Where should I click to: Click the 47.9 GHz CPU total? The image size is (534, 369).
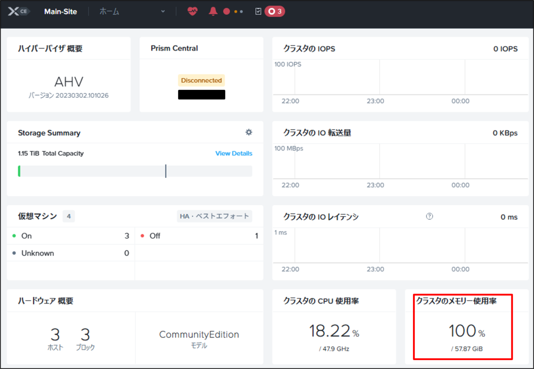click(x=334, y=349)
